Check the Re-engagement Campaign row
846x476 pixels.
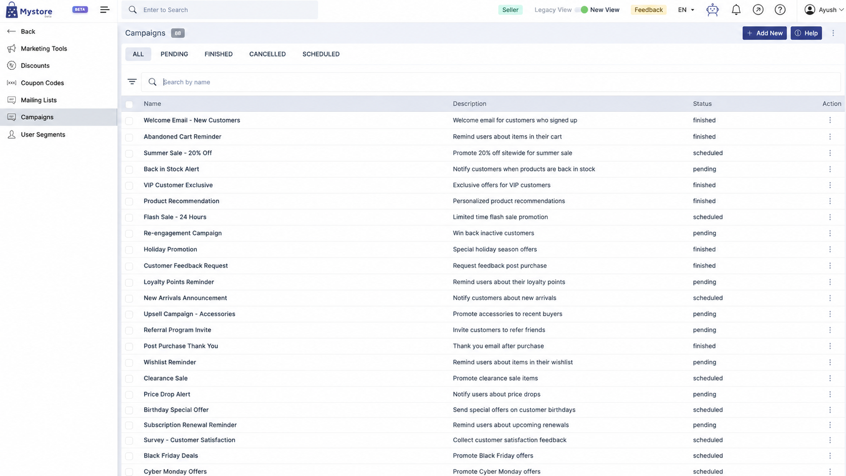pos(129,234)
